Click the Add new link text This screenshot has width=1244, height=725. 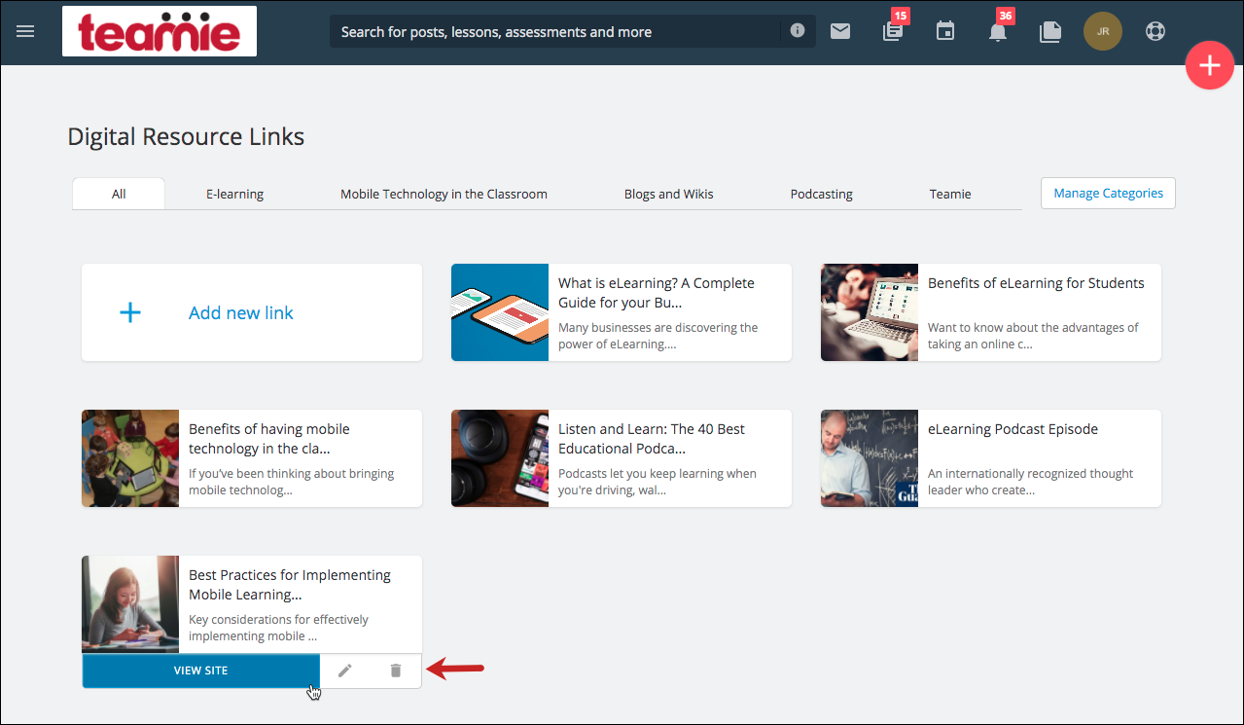241,312
